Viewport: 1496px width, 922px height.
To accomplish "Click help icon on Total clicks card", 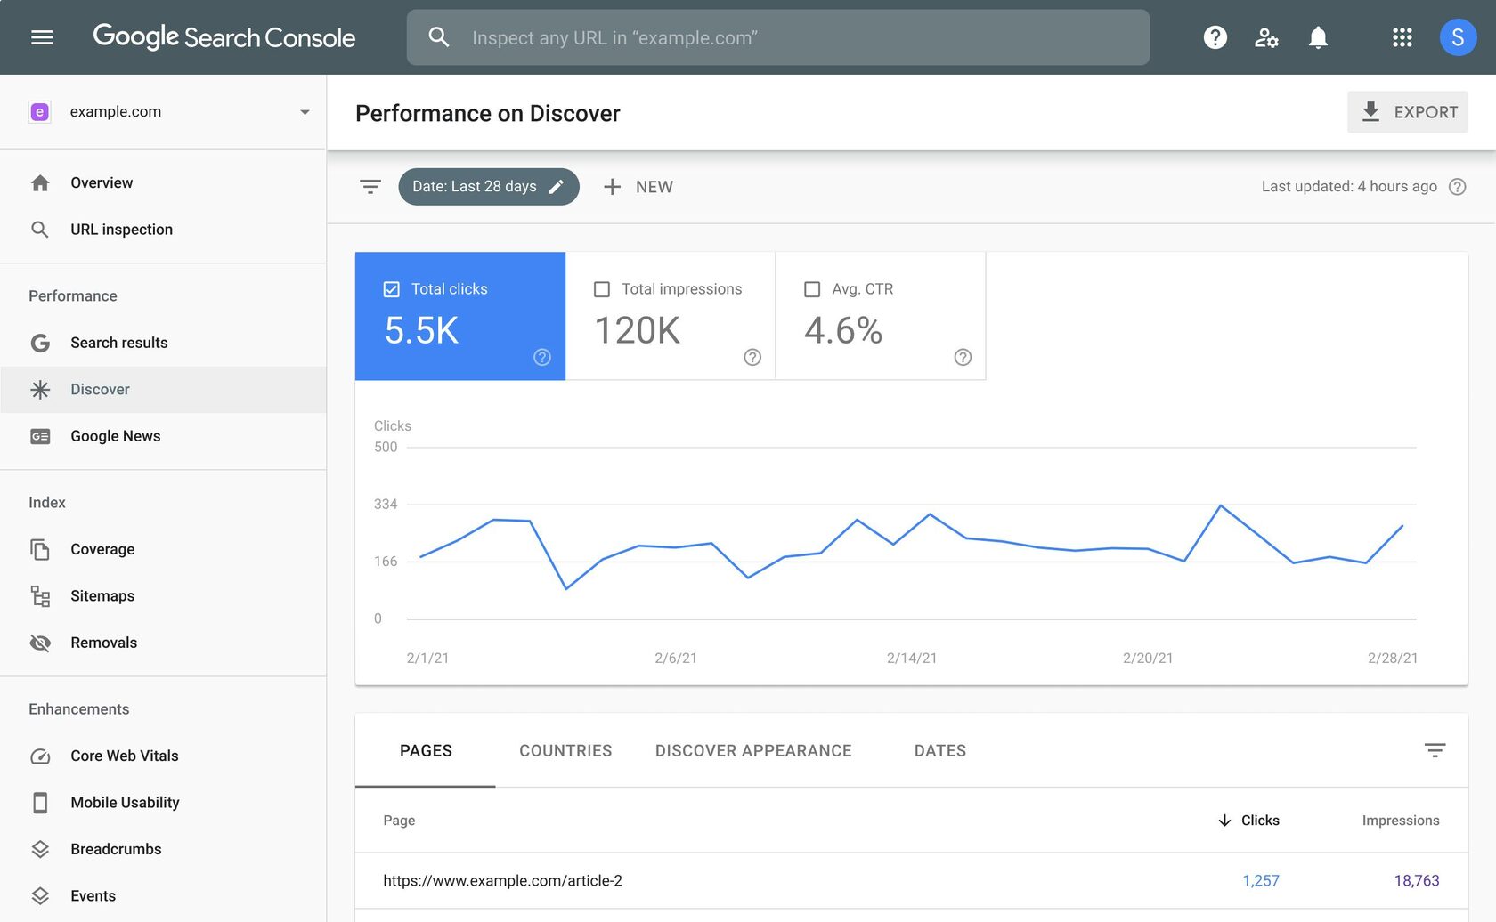I will (542, 357).
